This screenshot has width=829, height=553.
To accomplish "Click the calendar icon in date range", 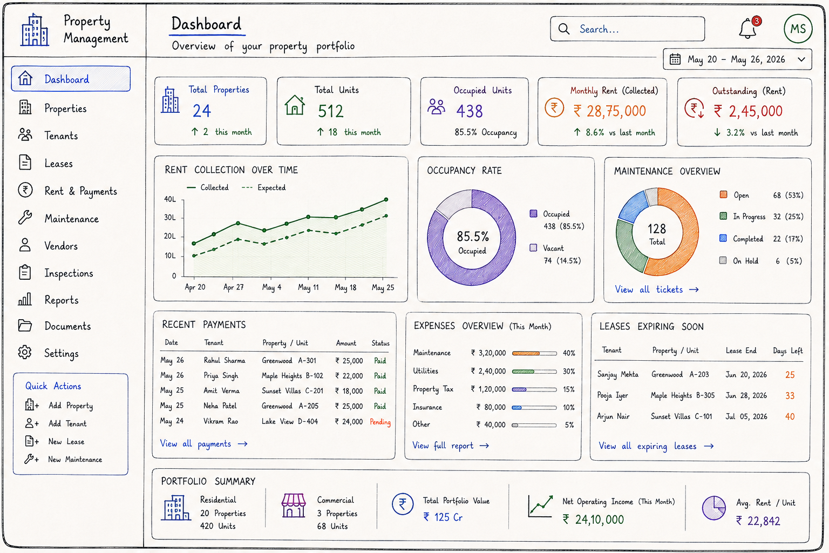I will (675, 59).
